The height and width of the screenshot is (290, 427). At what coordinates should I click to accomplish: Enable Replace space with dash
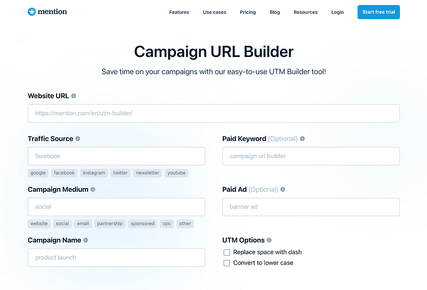pyautogui.click(x=227, y=252)
